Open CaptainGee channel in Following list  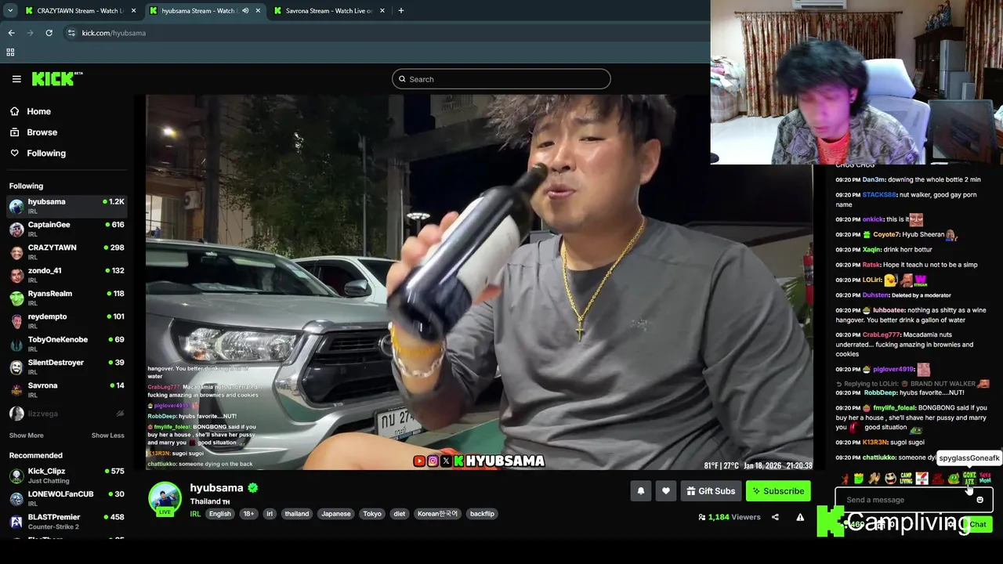click(67, 229)
